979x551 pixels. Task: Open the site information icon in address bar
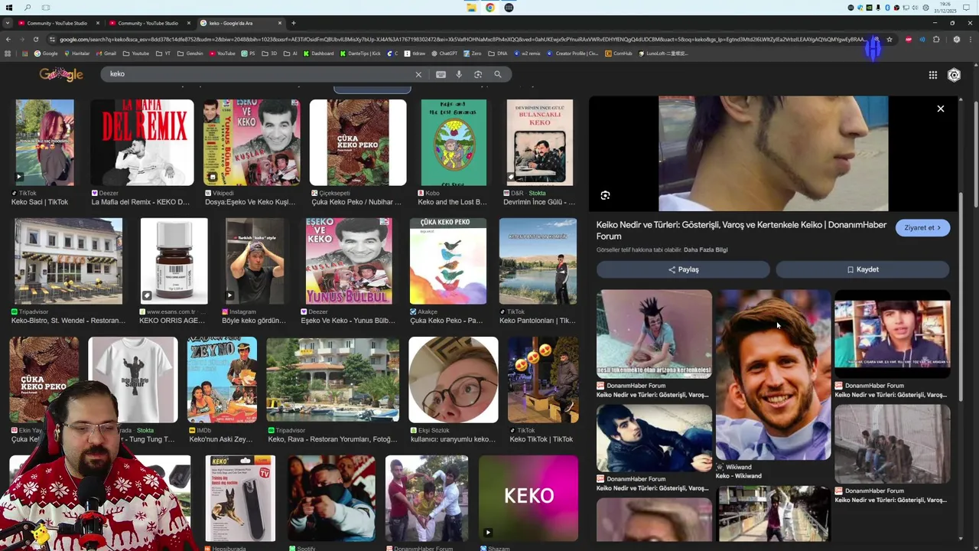tap(52, 39)
